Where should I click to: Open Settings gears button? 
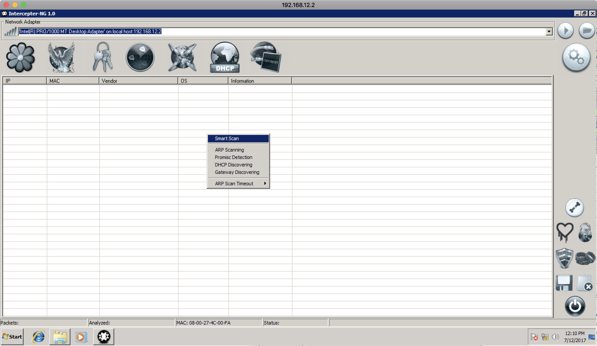tap(576, 58)
